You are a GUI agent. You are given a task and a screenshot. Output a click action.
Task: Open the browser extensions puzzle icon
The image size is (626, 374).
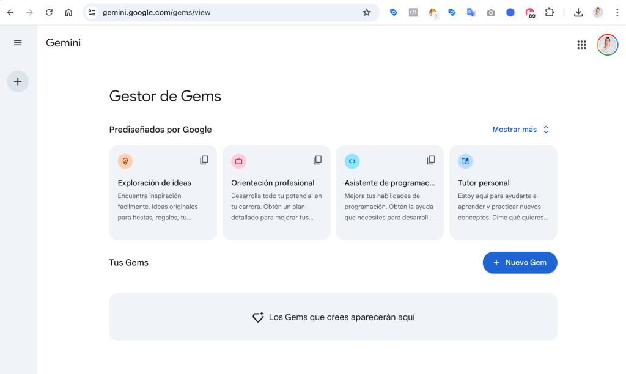tap(549, 12)
